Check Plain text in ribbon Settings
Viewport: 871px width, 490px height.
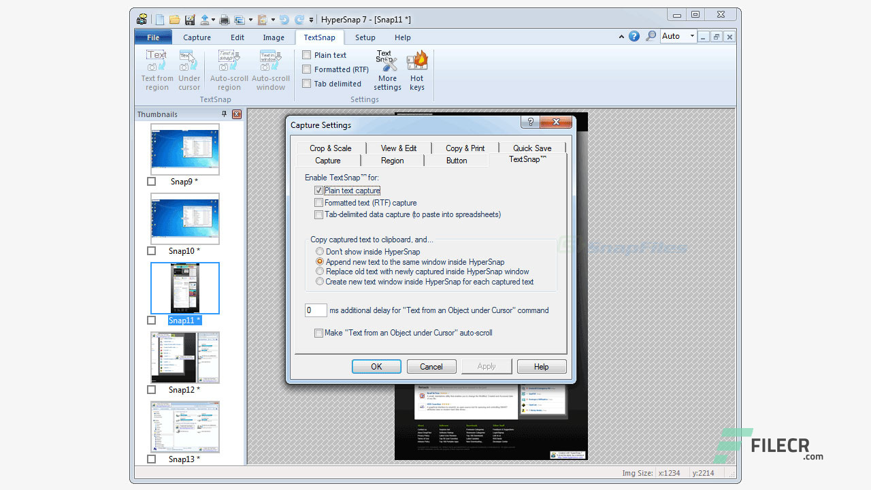click(x=307, y=55)
